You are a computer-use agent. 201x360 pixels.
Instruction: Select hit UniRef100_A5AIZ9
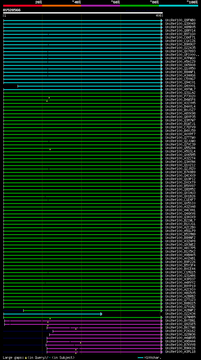(x=180, y=62)
